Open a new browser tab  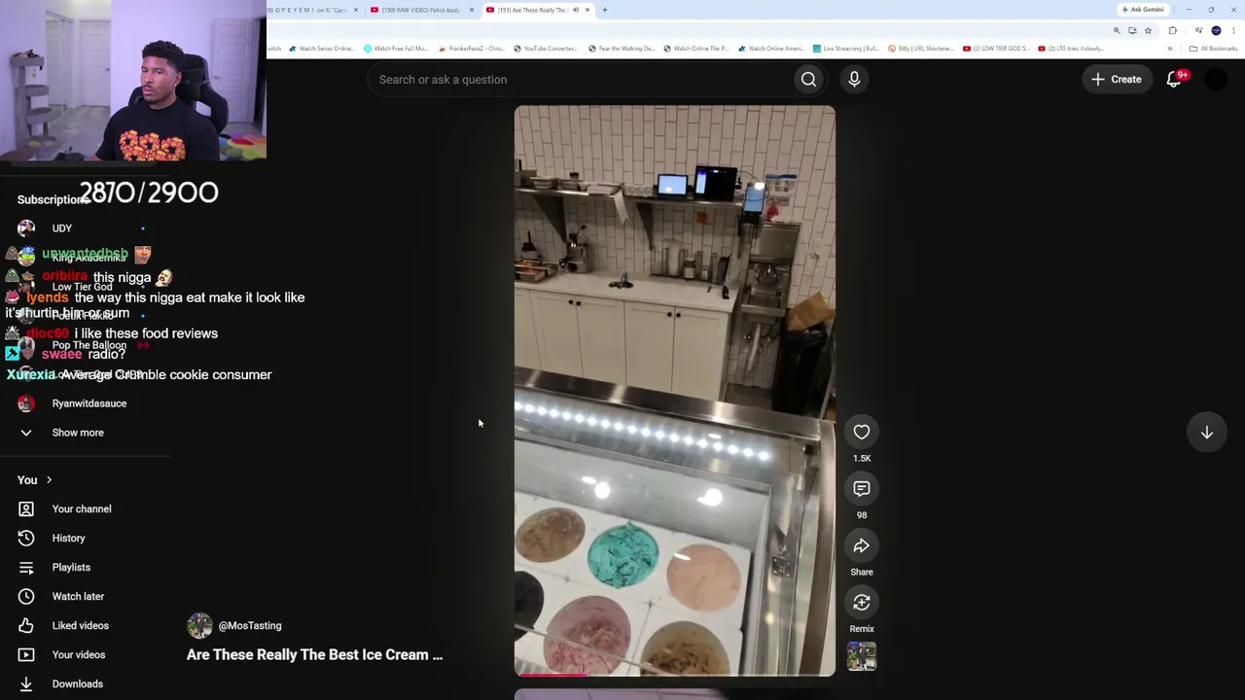pos(604,10)
